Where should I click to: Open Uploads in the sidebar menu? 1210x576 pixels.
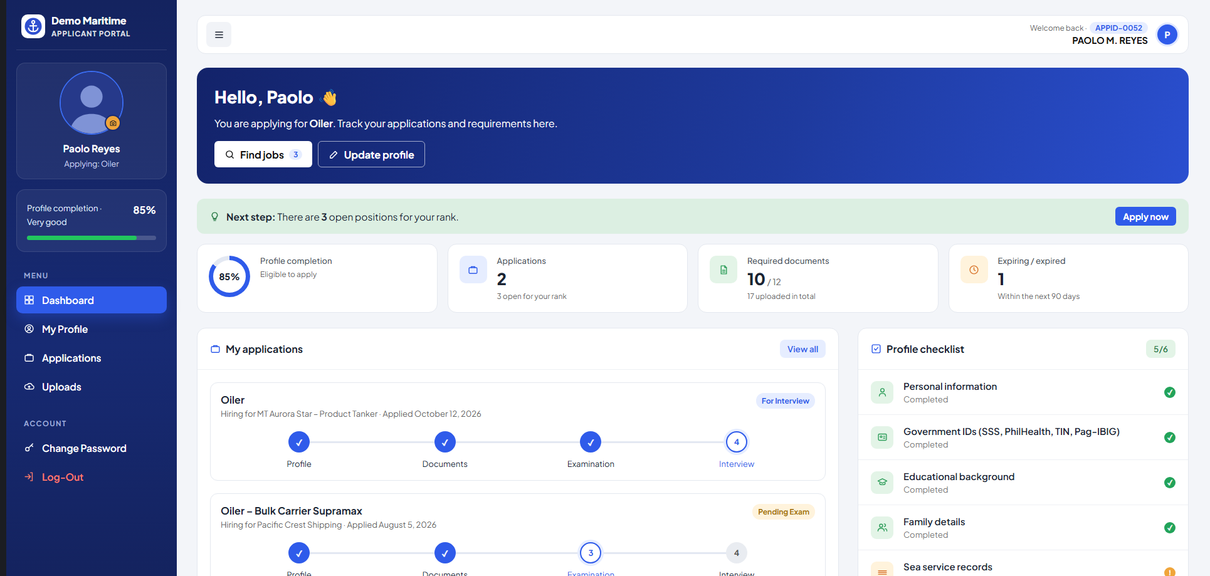(92, 387)
